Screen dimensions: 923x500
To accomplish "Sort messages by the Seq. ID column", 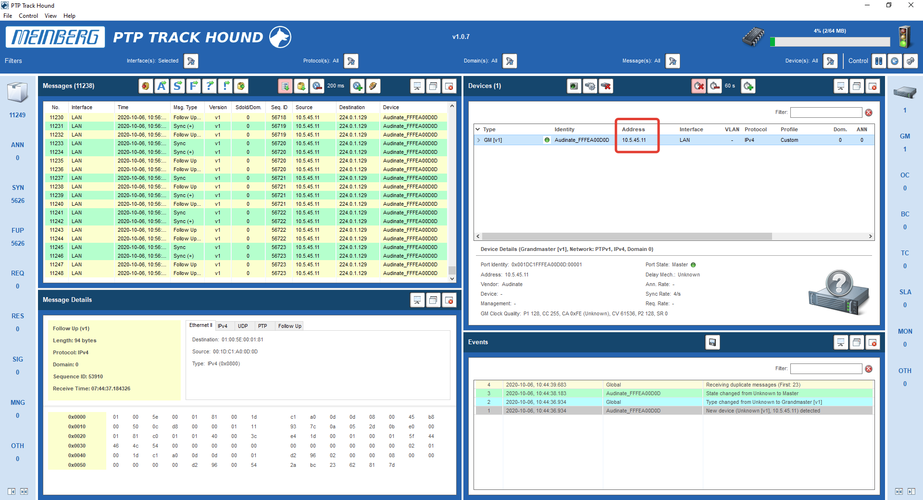I will 279,108.
